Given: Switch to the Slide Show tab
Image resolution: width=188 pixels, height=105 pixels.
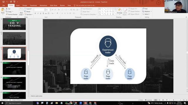Looking at the screenshot, I should coord(53,5).
